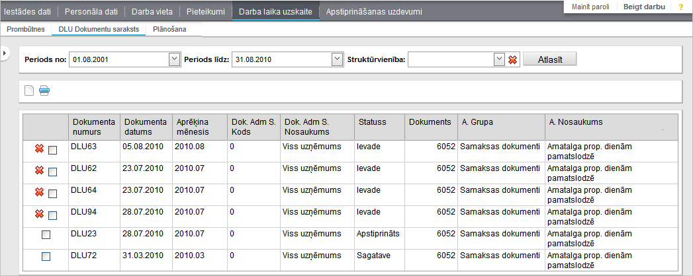This screenshot has width=693, height=276.
Task: Check the box next to DLU63
Action: click(x=52, y=151)
